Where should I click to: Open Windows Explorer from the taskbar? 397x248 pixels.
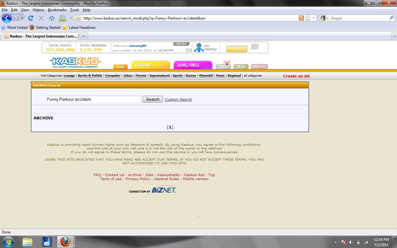(x=28, y=242)
